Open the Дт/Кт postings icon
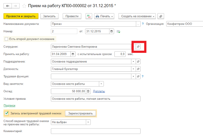The image size is (203, 138). 89,16
